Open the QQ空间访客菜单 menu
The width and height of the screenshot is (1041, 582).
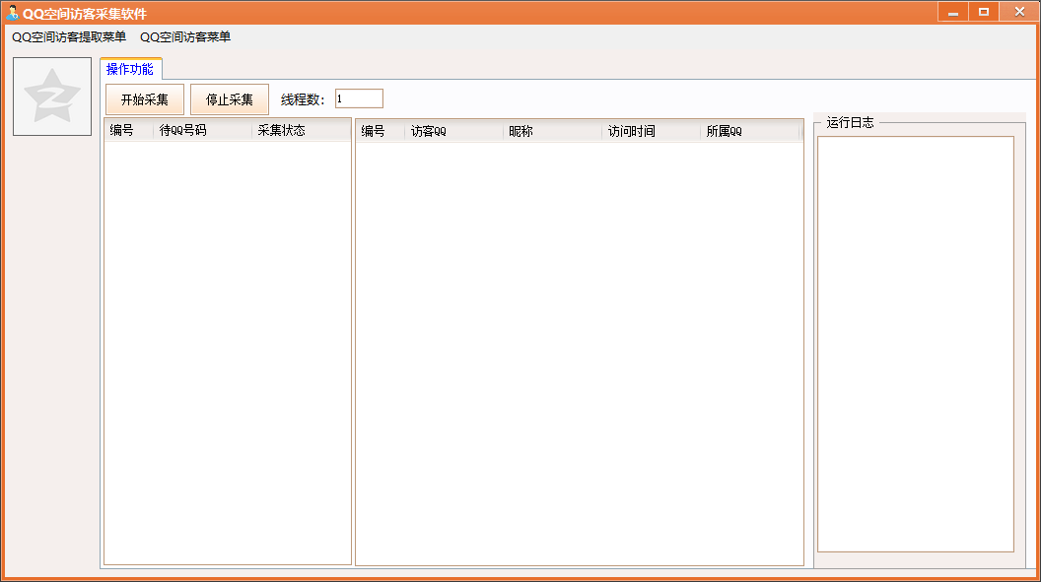(x=185, y=37)
